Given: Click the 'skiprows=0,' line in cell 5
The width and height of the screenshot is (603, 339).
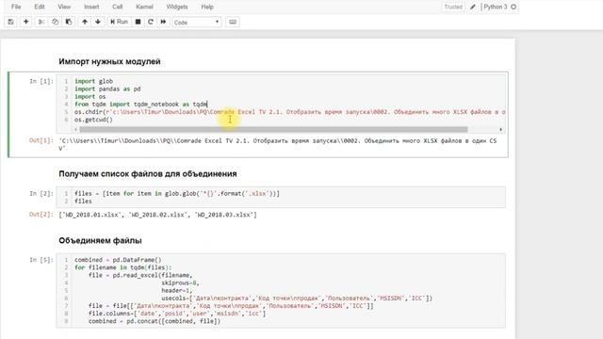Looking at the screenshot, I should [x=180, y=282].
